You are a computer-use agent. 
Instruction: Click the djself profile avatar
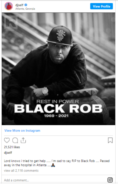click(x=9, y=6)
